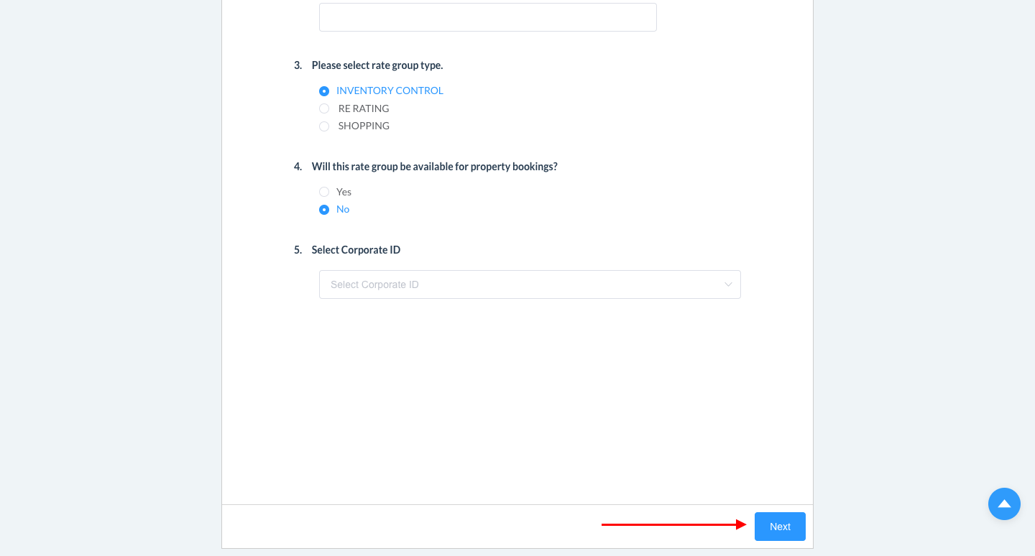This screenshot has height=556, width=1035.
Task: Pick the SHOPPING rate group radio button
Action: [324, 126]
